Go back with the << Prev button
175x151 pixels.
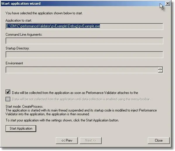(x=67, y=140)
